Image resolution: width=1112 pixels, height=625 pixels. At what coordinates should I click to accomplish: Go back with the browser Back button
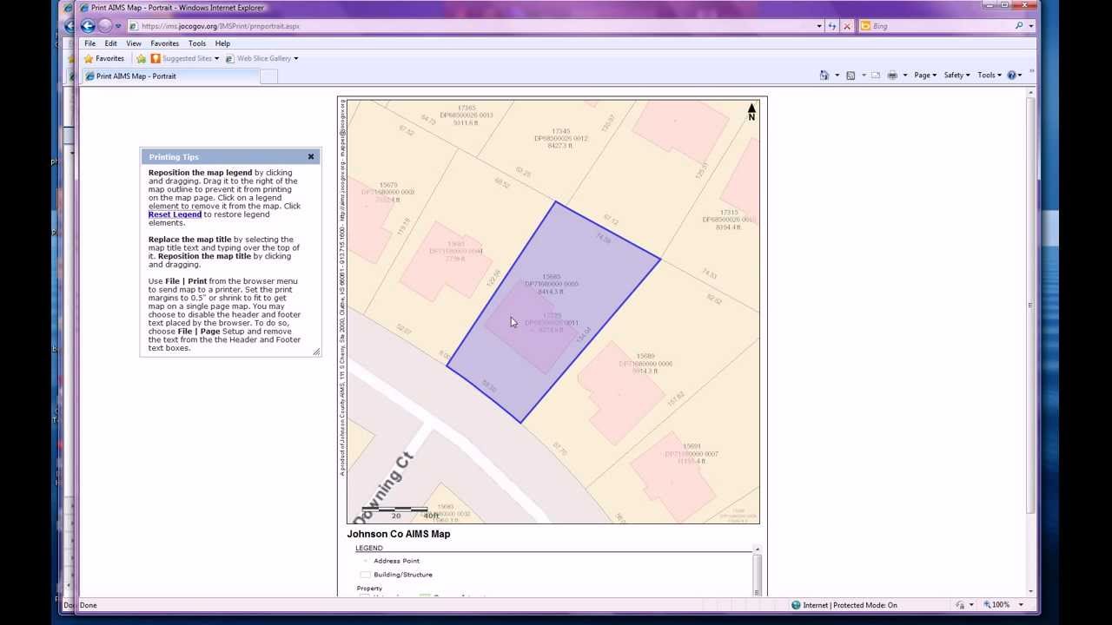88,26
